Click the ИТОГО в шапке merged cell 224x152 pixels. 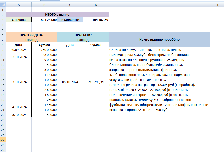click(57, 15)
